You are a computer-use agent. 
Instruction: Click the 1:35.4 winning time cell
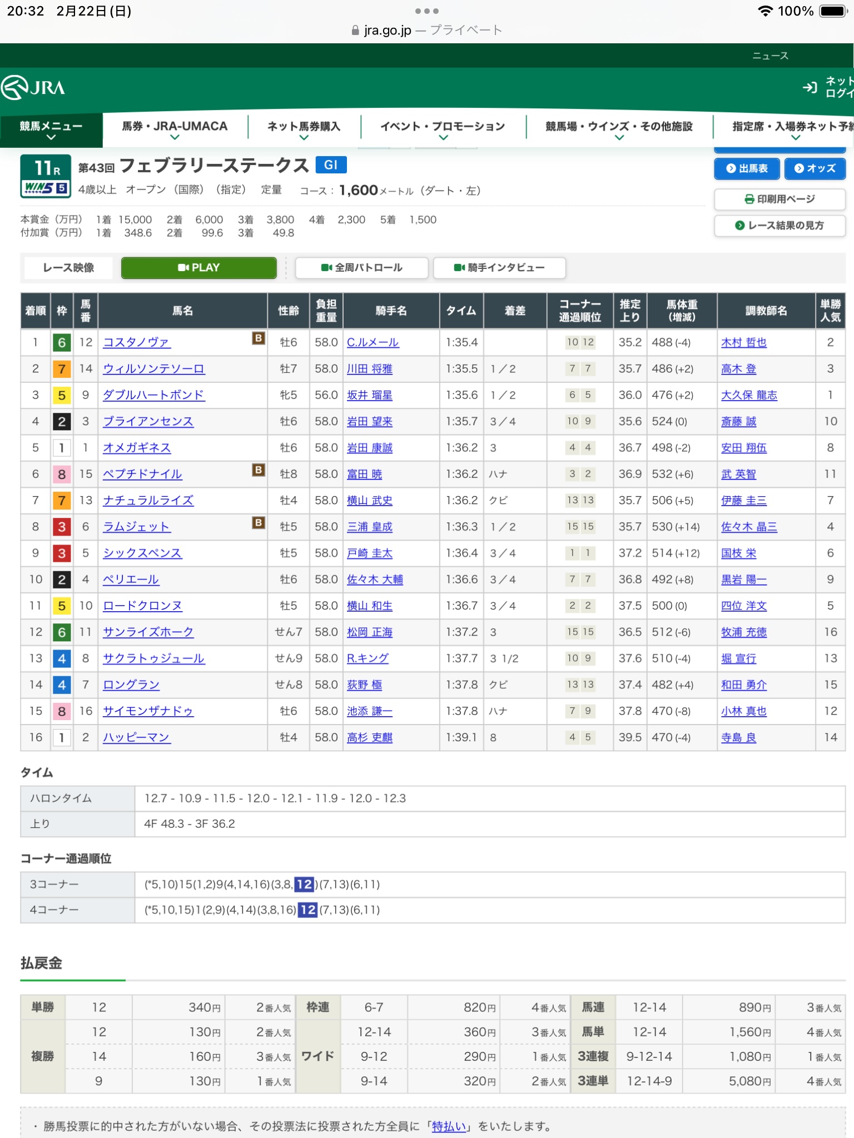point(461,342)
